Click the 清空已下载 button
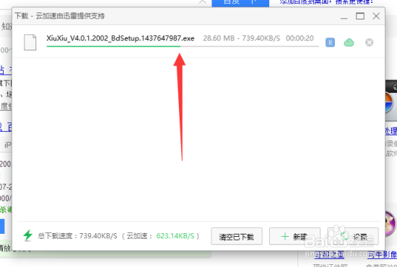Screen dimensions: 397x267 pos(237,236)
